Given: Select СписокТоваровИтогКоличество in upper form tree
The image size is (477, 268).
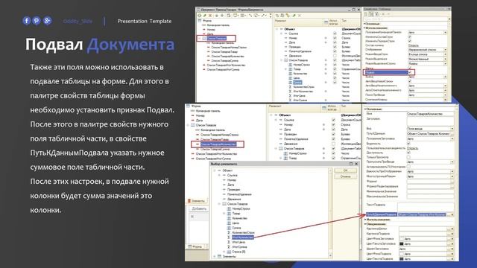Looking at the screenshot, I should tap(226, 65).
